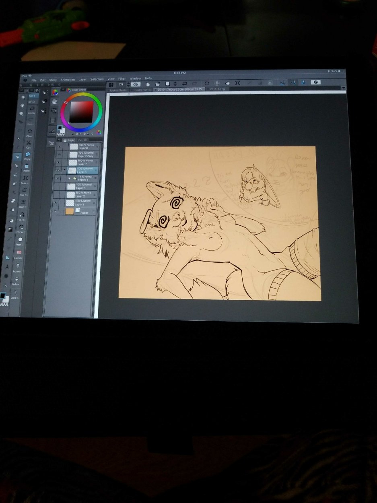The image size is (377, 503).
Task: Click the Flip Vertical quick access button
Action: [x=21, y=229]
